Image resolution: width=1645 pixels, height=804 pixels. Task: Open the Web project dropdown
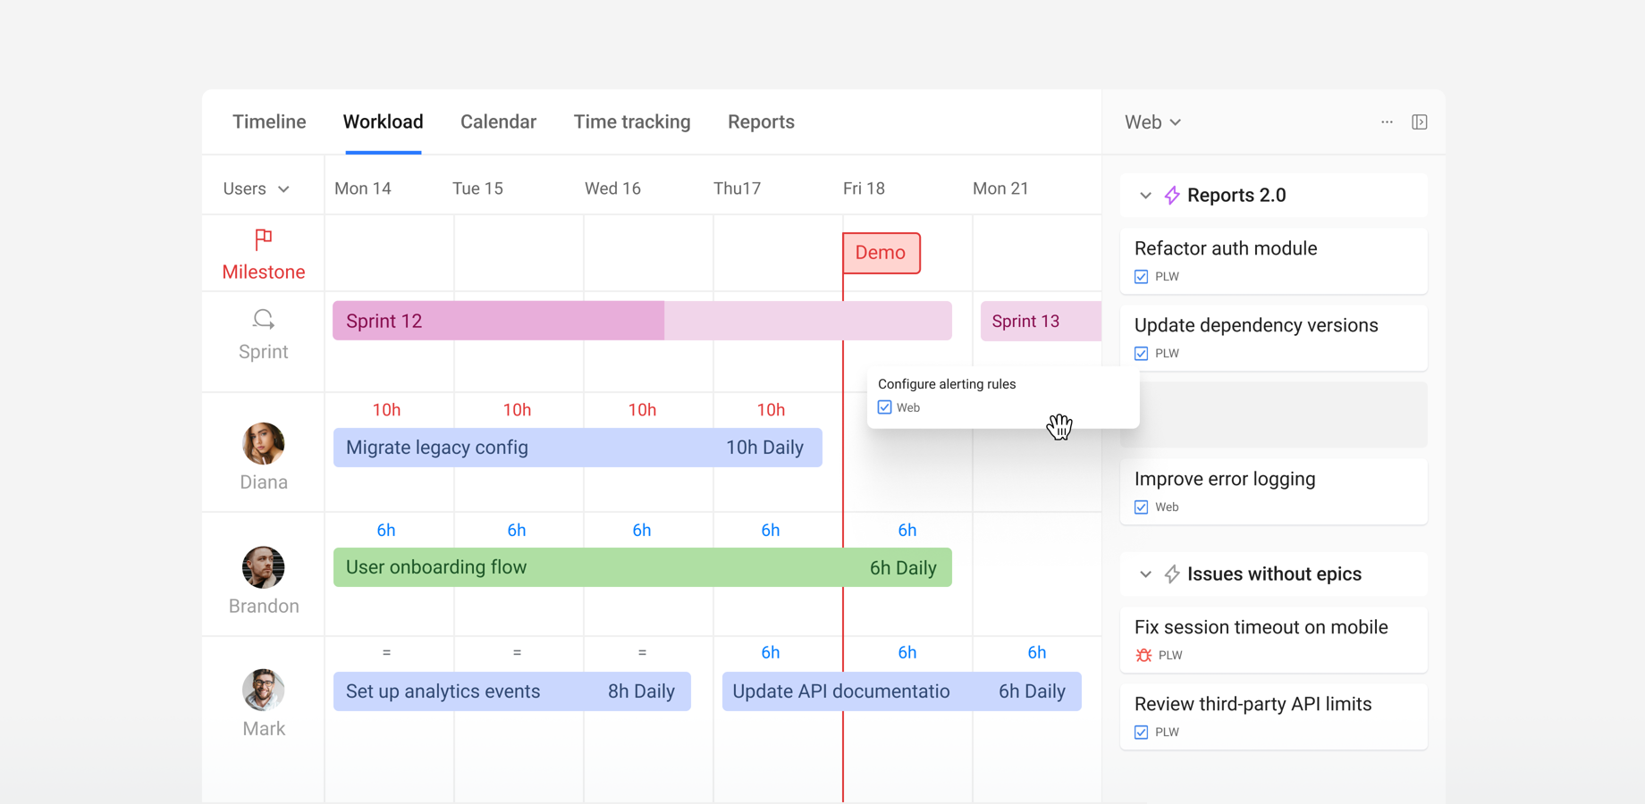[1152, 121]
